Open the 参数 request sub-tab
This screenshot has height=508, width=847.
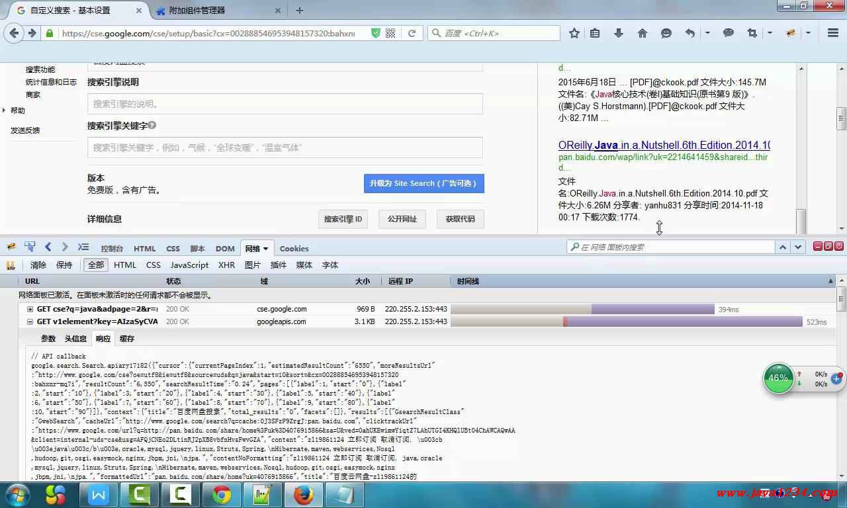(x=48, y=339)
